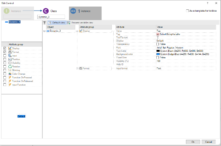
Task: Open the Text Color black swatch
Action: pos(158,51)
